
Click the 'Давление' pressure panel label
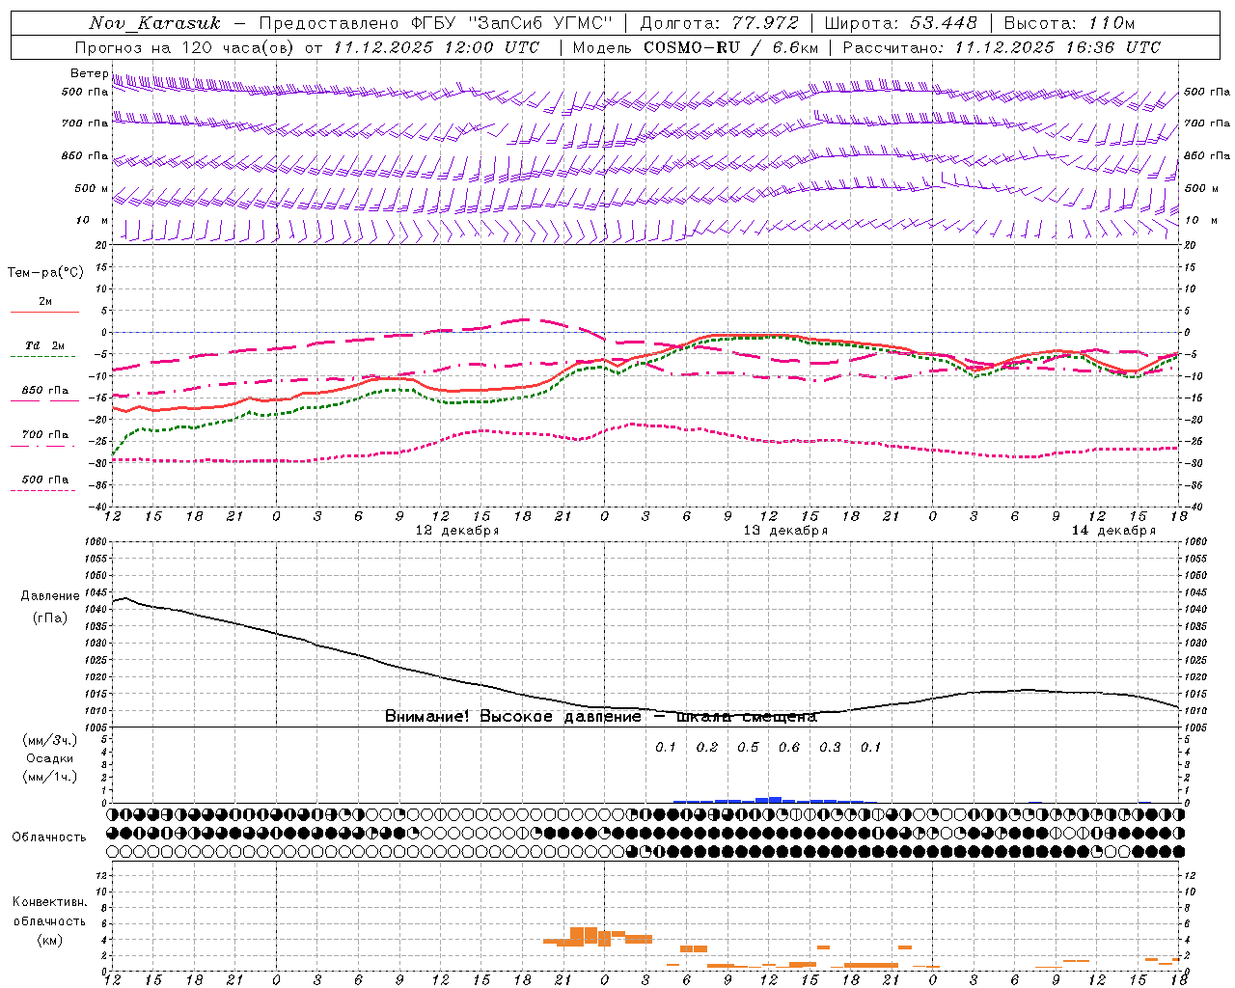(x=49, y=596)
